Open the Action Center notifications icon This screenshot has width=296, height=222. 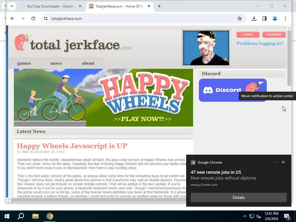(x=287, y=216)
